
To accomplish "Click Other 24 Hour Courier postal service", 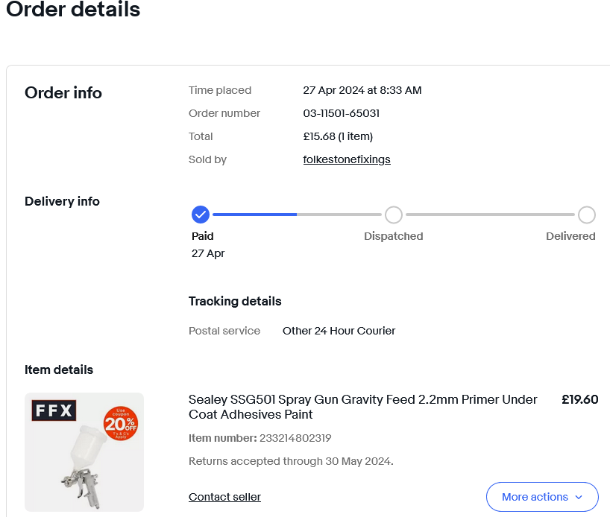I will pos(339,331).
